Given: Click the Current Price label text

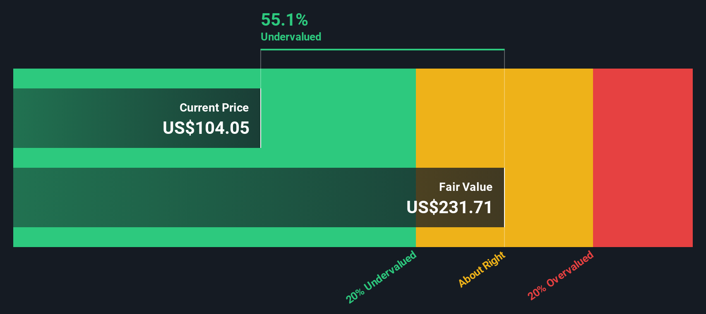Looking at the screenshot, I should [214, 108].
